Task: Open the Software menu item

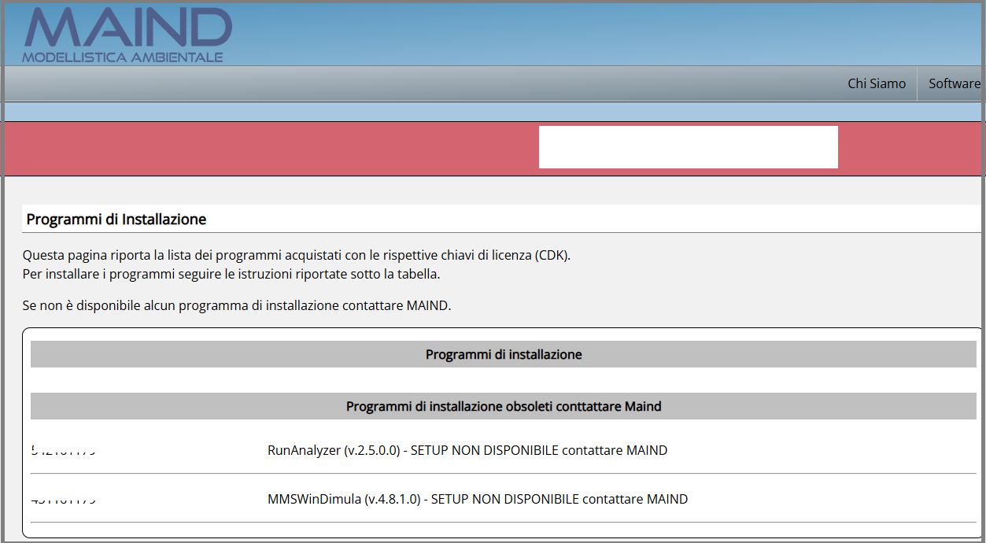Action: coord(955,83)
